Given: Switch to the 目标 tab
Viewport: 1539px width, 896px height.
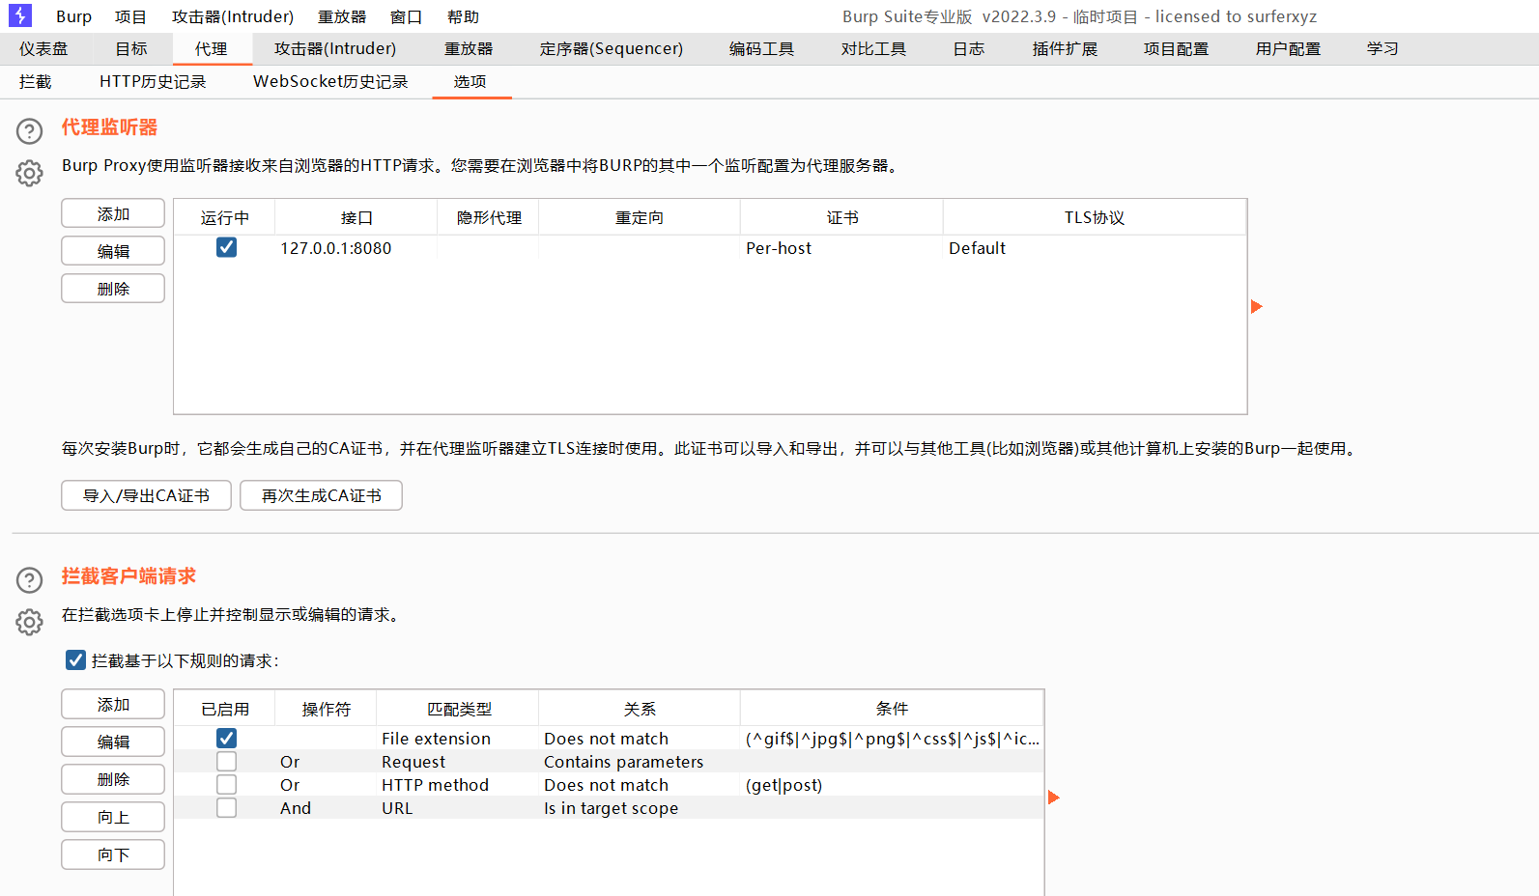Looking at the screenshot, I should 131,48.
